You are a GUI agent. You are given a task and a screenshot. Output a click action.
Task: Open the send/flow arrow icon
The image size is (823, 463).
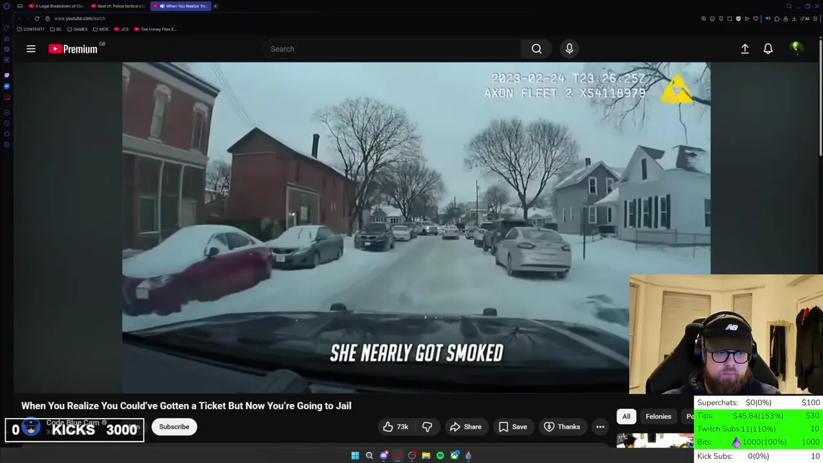[x=747, y=19]
